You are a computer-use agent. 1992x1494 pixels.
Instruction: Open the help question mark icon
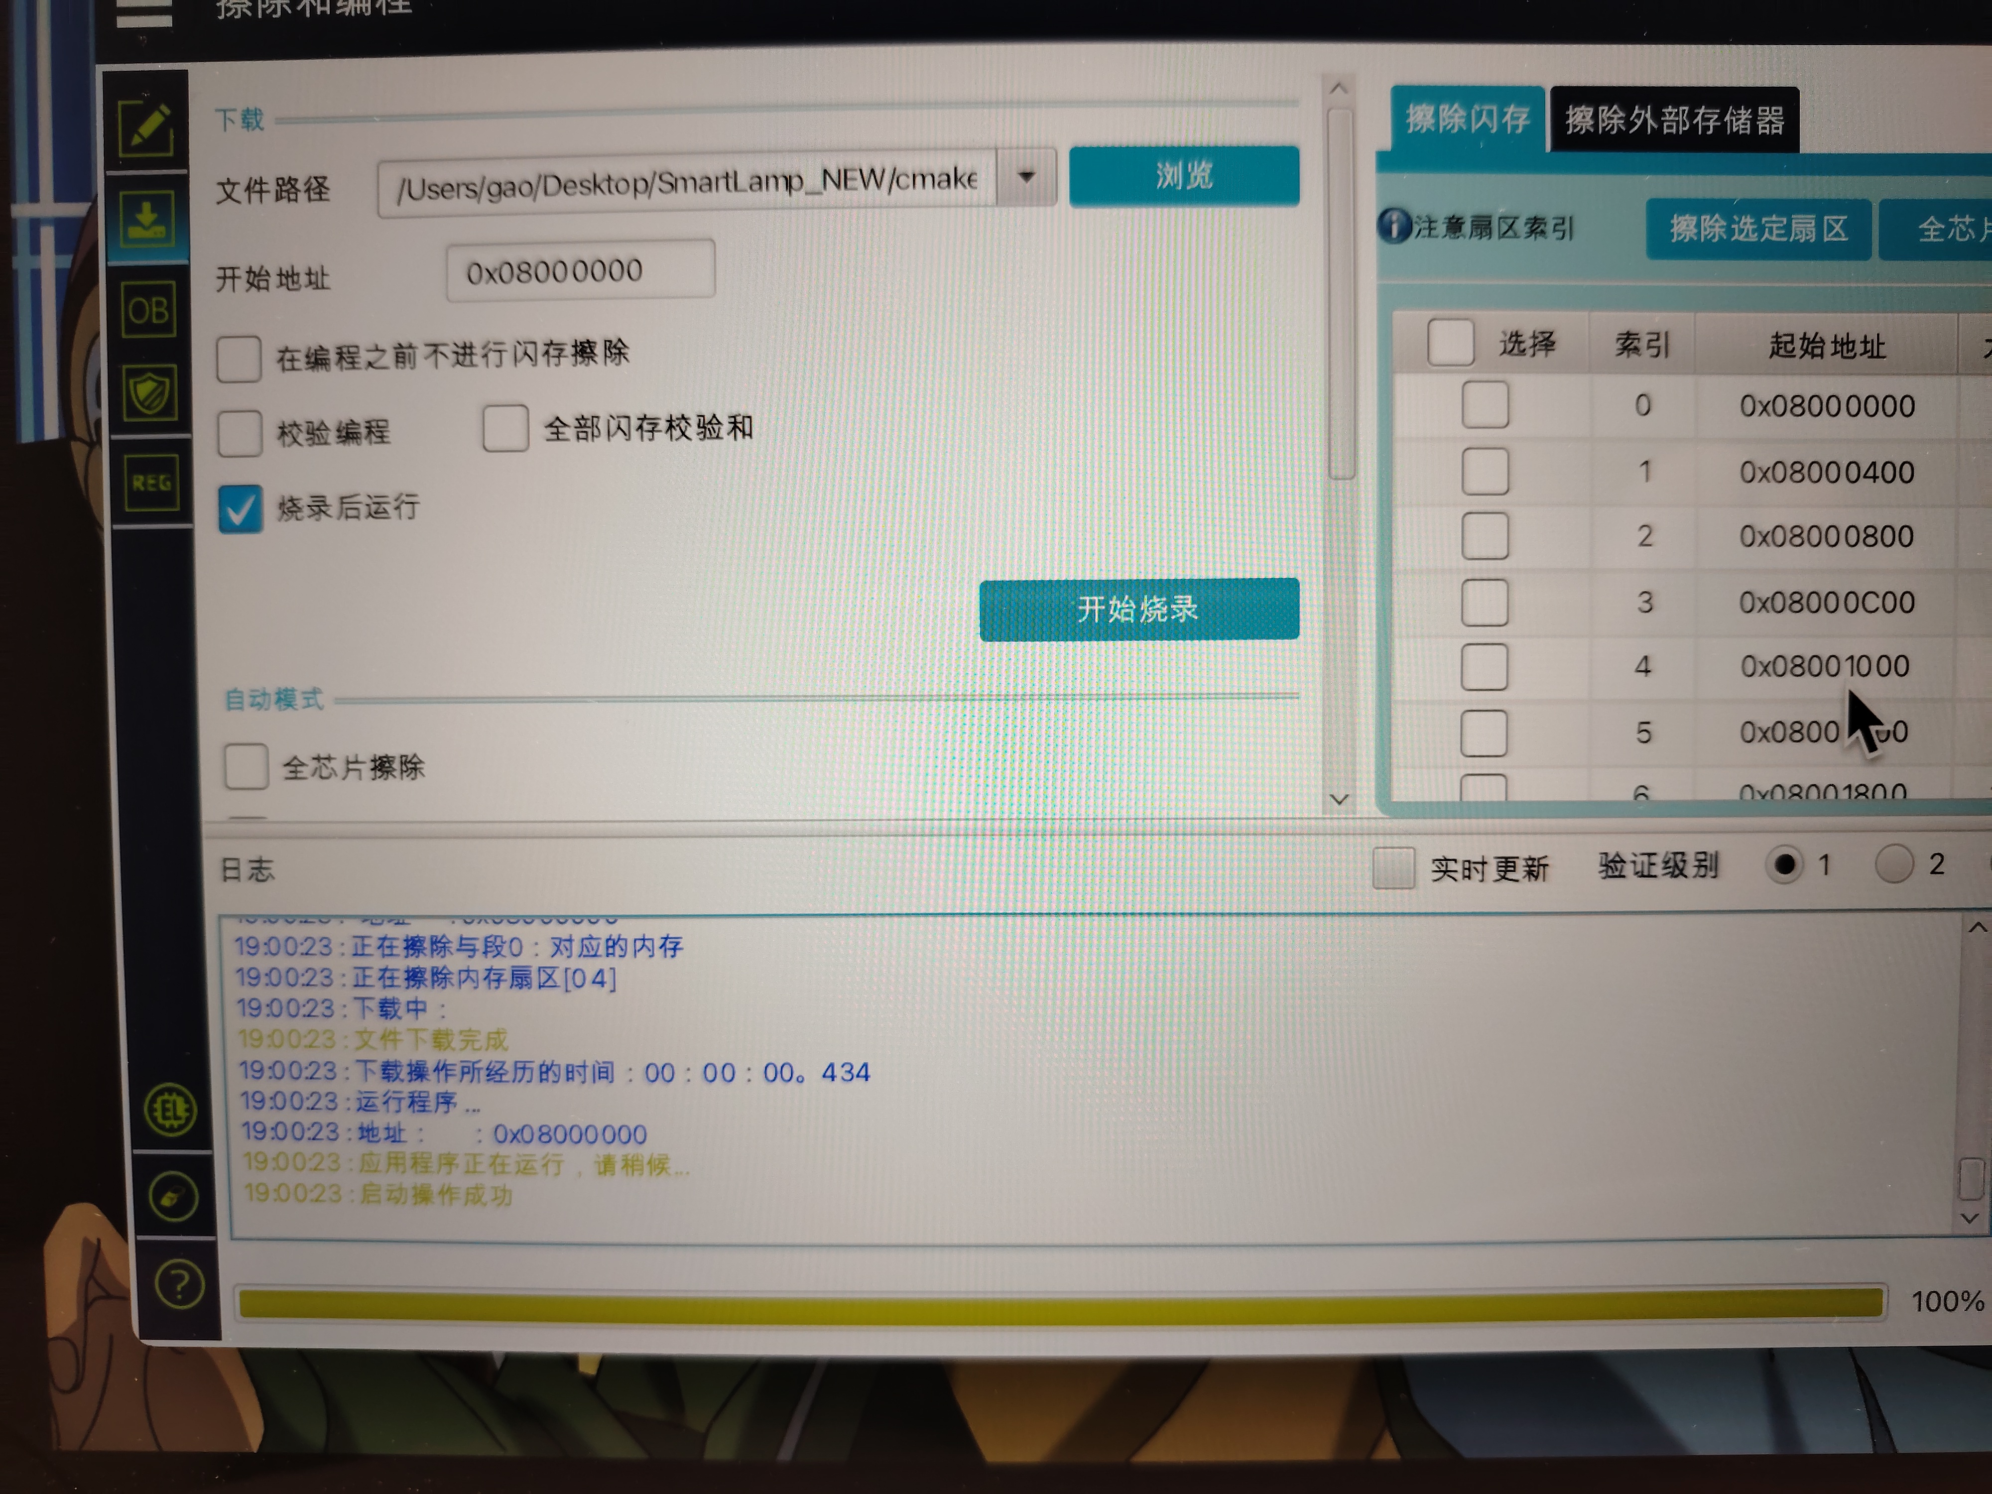tap(179, 1285)
